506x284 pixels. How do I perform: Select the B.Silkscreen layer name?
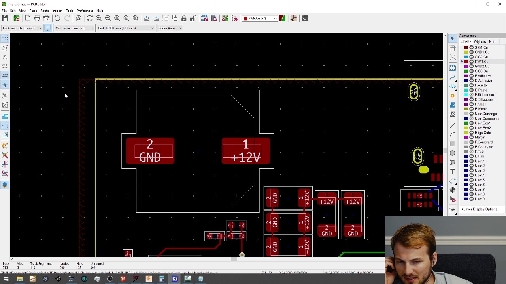pyautogui.click(x=484, y=99)
